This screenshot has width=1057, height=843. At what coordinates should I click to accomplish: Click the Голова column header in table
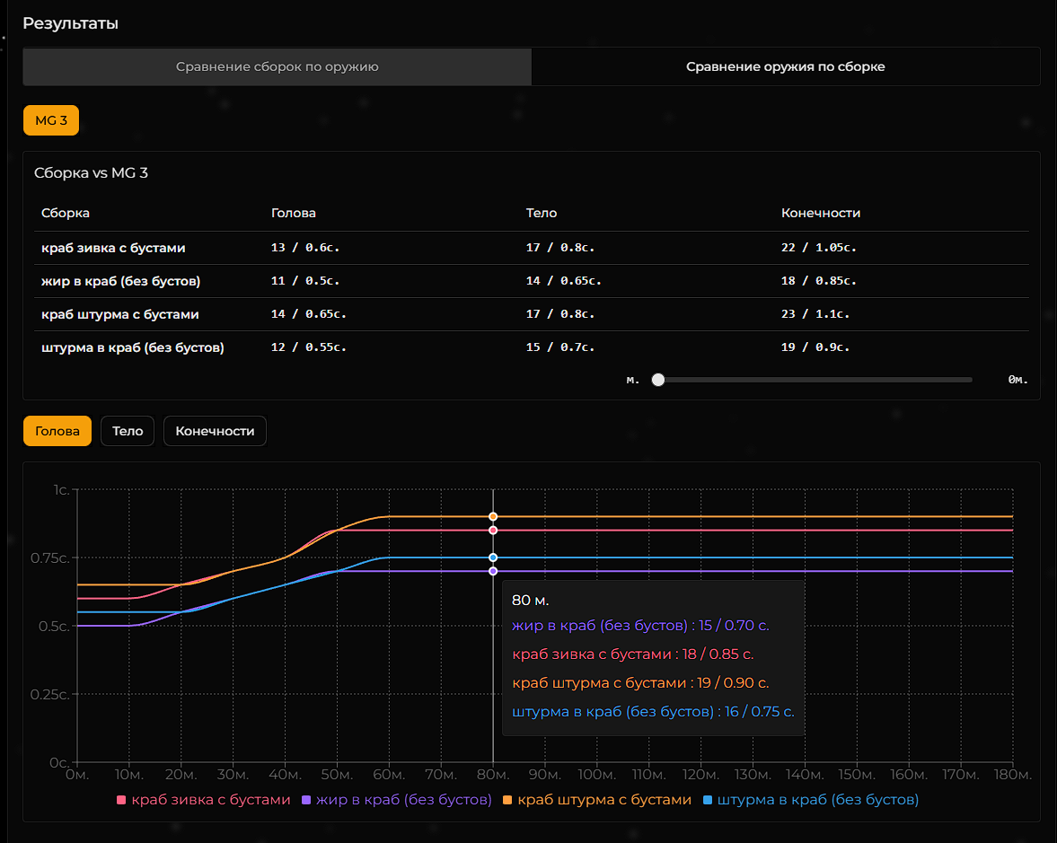293,214
